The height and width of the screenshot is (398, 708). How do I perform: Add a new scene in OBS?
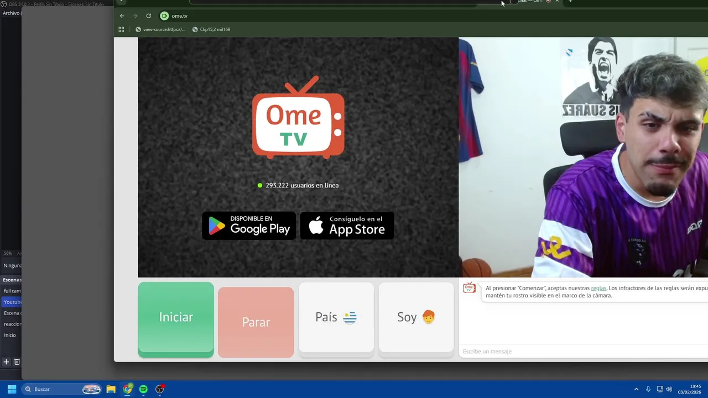point(6,362)
